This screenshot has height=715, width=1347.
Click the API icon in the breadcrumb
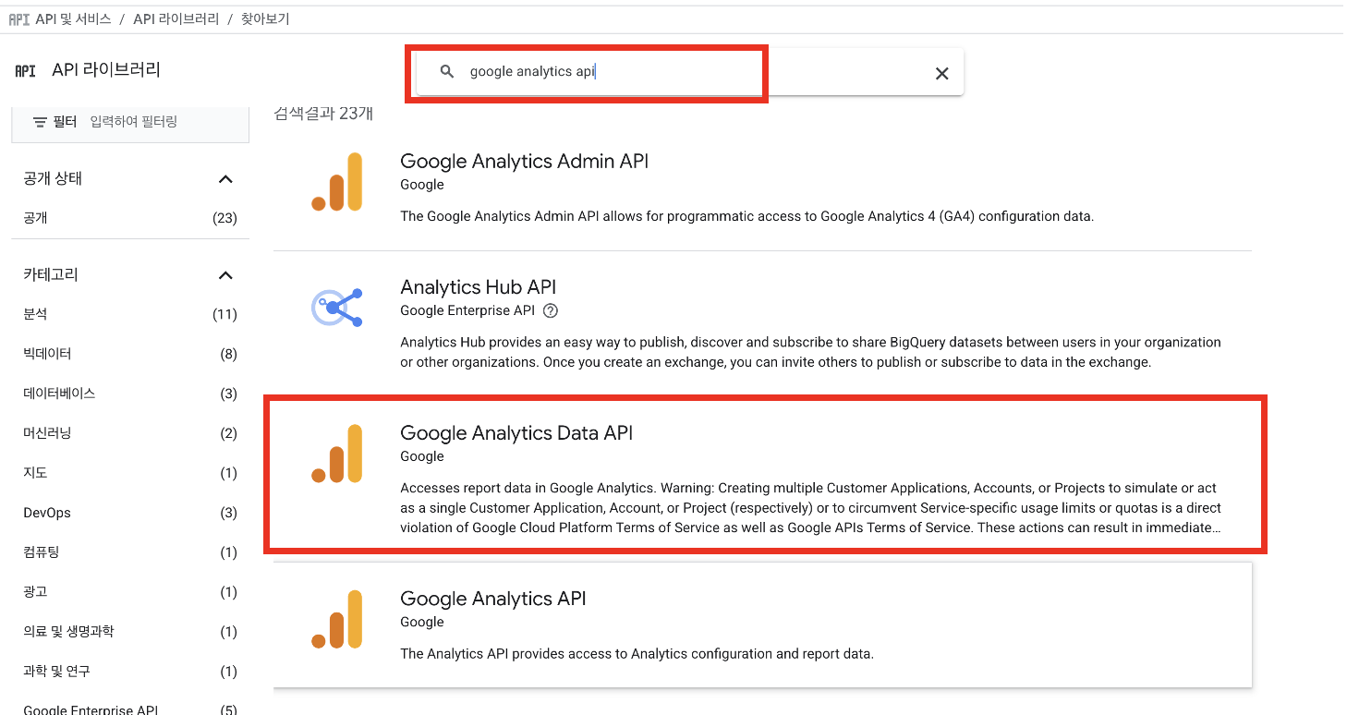click(x=19, y=18)
